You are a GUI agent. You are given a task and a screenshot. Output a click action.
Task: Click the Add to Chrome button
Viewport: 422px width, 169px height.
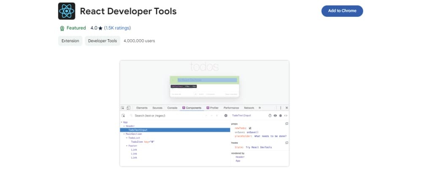click(342, 11)
